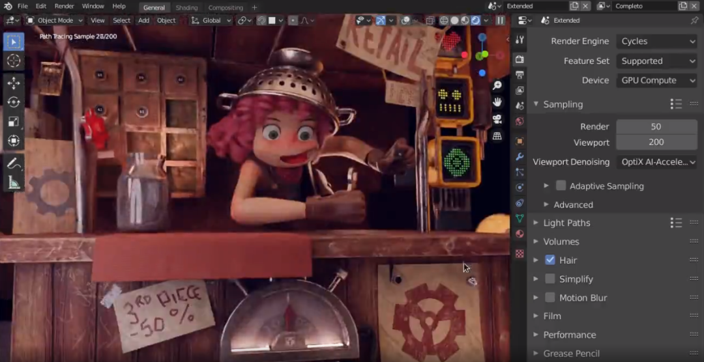Open the File menu

tap(22, 7)
